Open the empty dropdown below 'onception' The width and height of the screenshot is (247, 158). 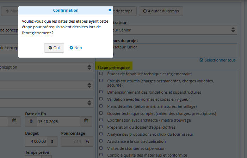[47, 85]
